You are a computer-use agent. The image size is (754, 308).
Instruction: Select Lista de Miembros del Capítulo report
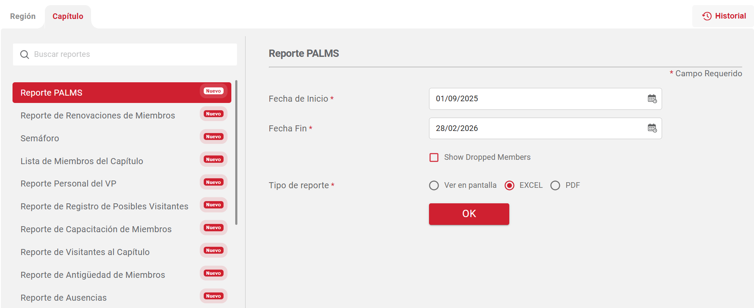point(82,161)
